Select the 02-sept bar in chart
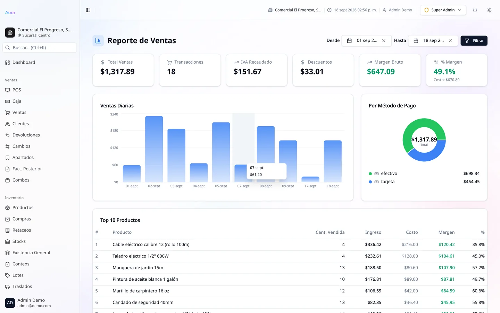The width and height of the screenshot is (500, 313). coord(154,149)
